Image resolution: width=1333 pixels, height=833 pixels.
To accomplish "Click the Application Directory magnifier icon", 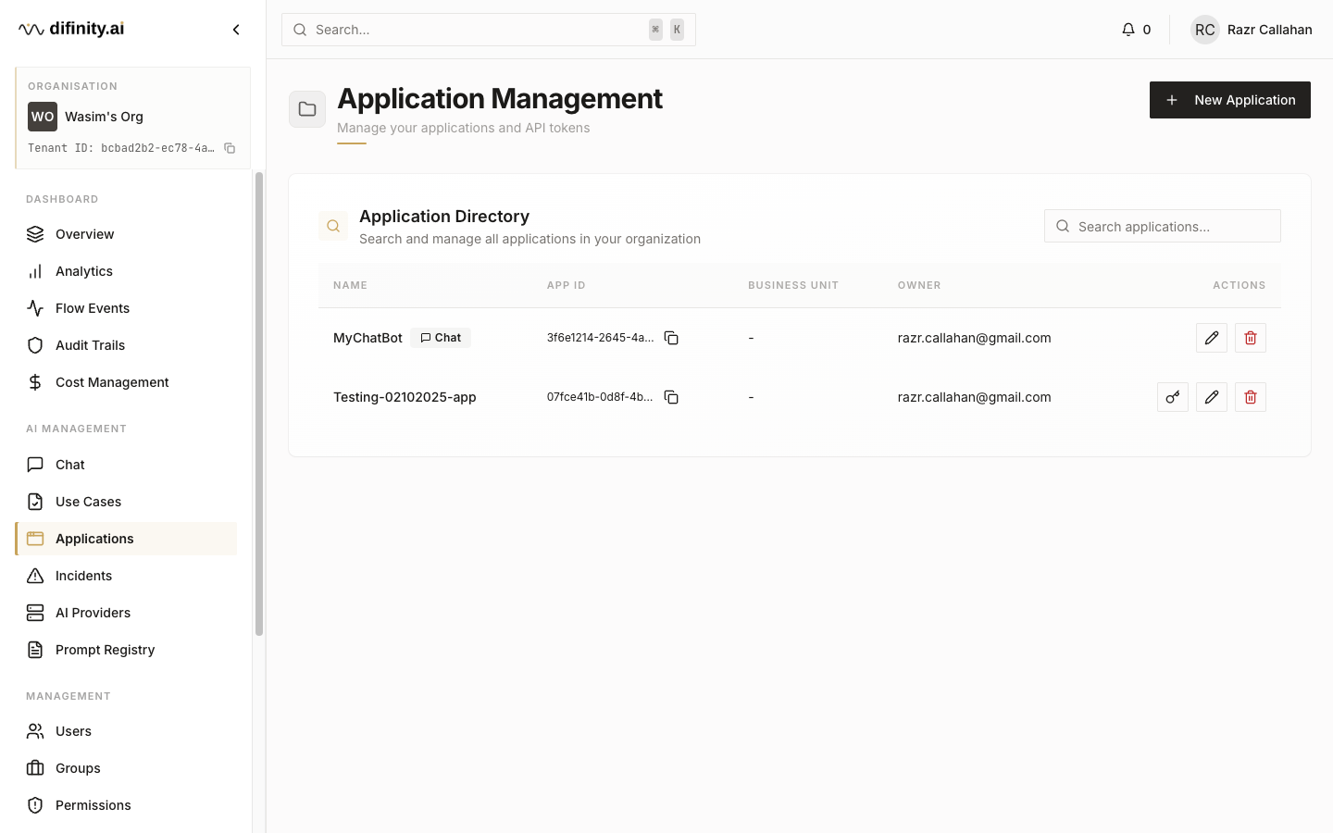I will pos(333,226).
